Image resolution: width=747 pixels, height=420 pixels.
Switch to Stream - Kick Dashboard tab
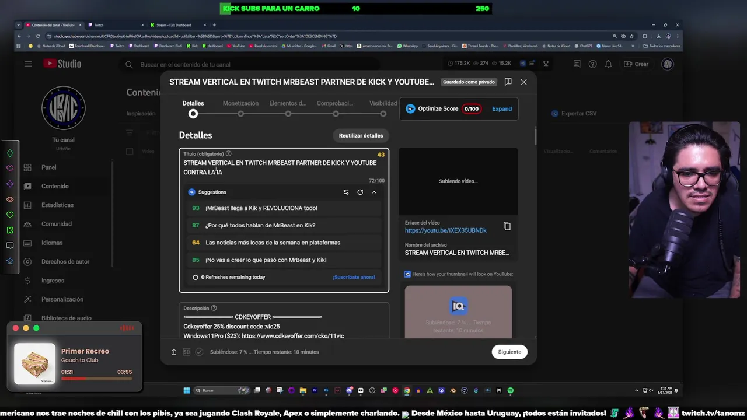coord(177,25)
